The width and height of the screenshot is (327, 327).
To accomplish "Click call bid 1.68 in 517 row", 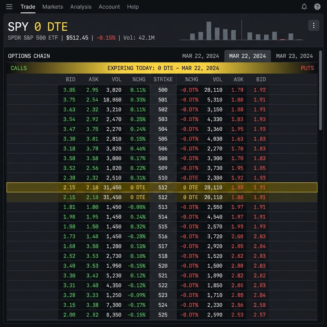I will (69, 246).
